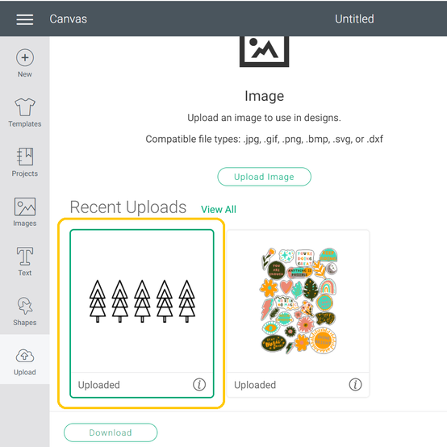The width and height of the screenshot is (447, 447).
Task: Click the Untitled project name
Action: 354,19
